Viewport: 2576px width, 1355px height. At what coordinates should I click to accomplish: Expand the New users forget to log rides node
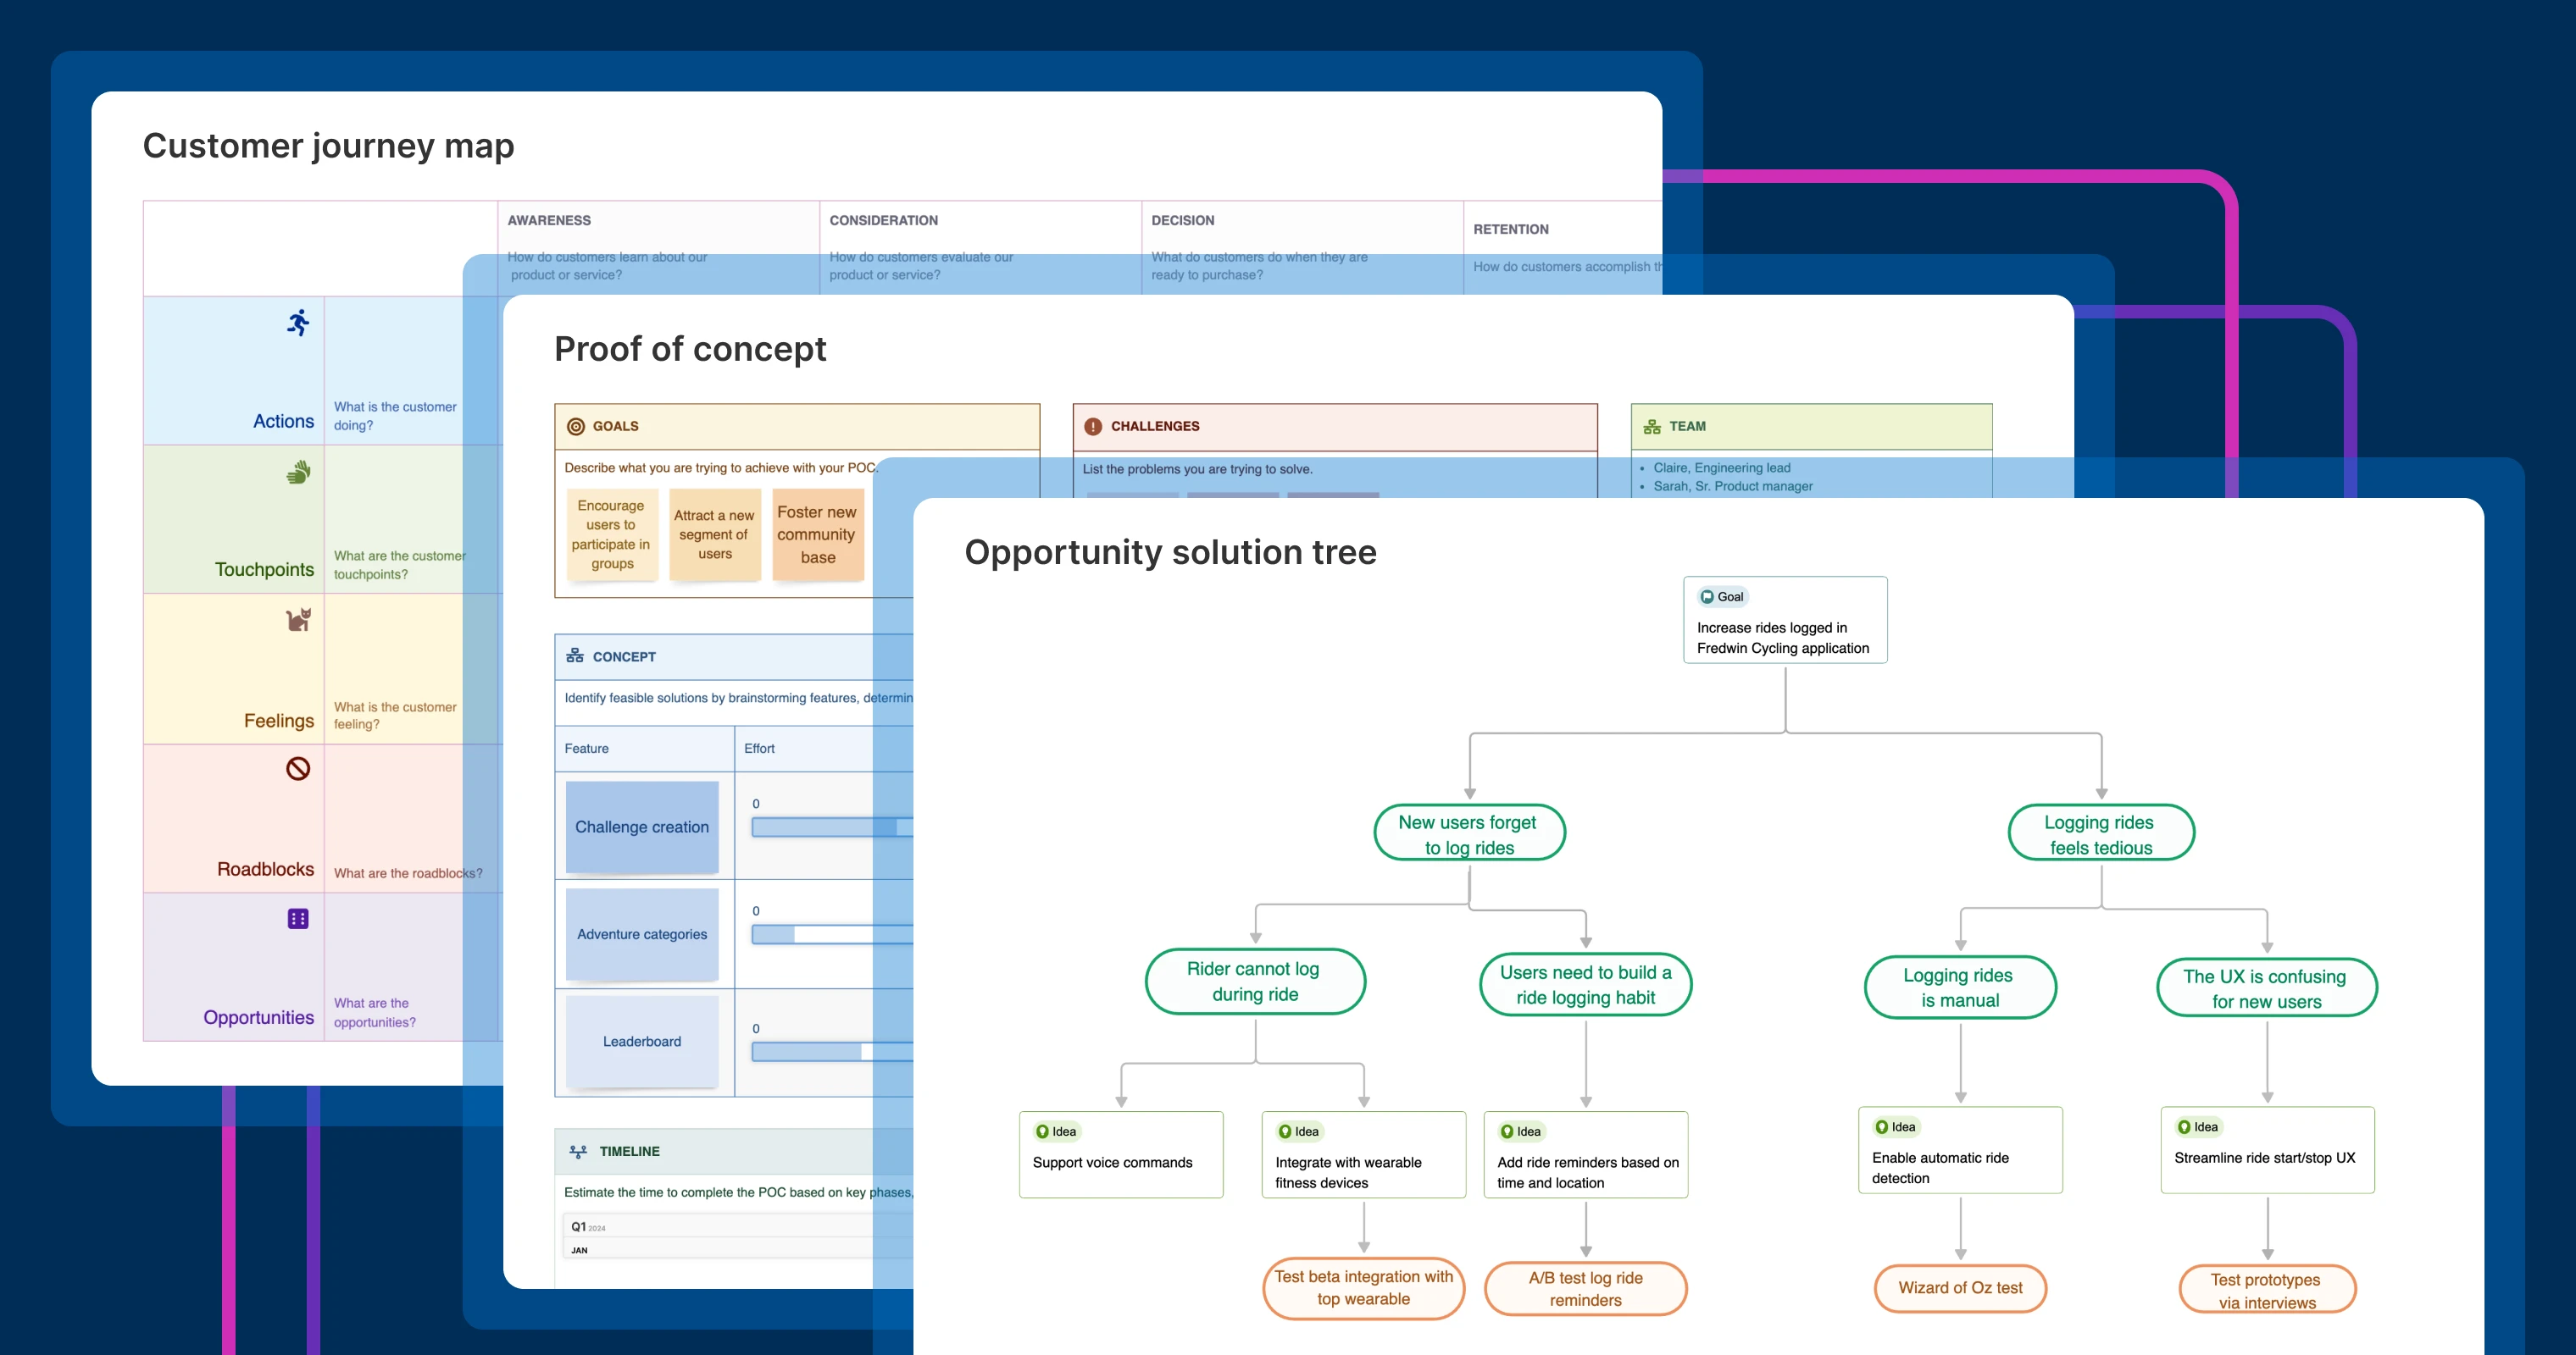(1469, 832)
